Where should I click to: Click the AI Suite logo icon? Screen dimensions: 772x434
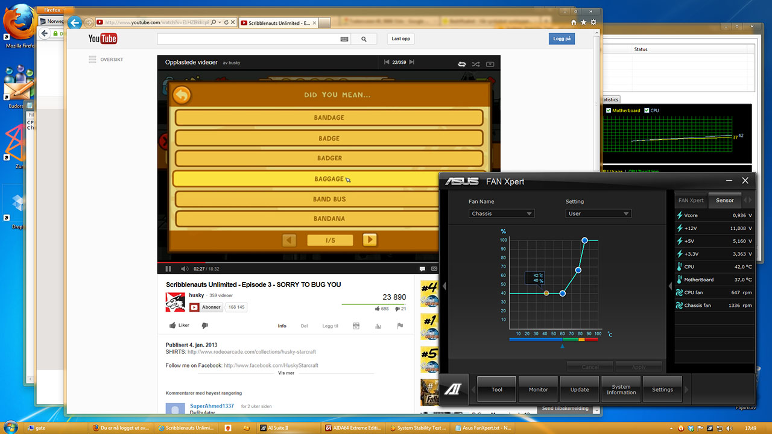click(453, 389)
